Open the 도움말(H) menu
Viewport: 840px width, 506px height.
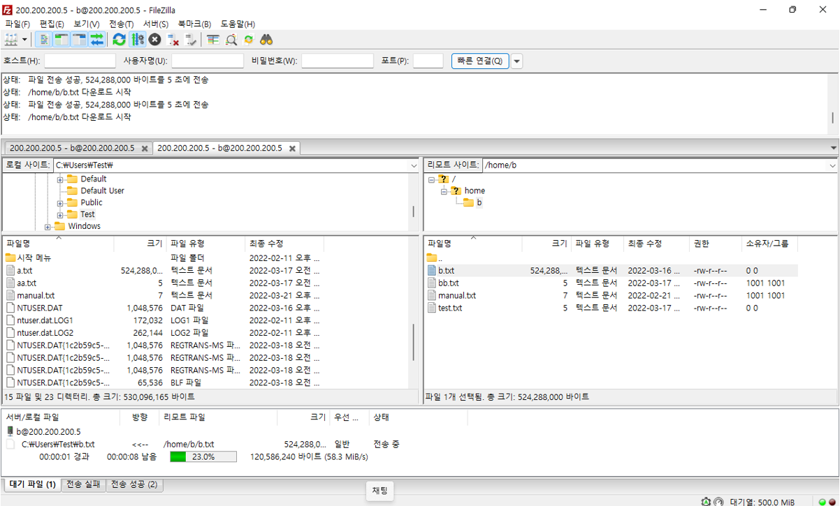(x=238, y=24)
